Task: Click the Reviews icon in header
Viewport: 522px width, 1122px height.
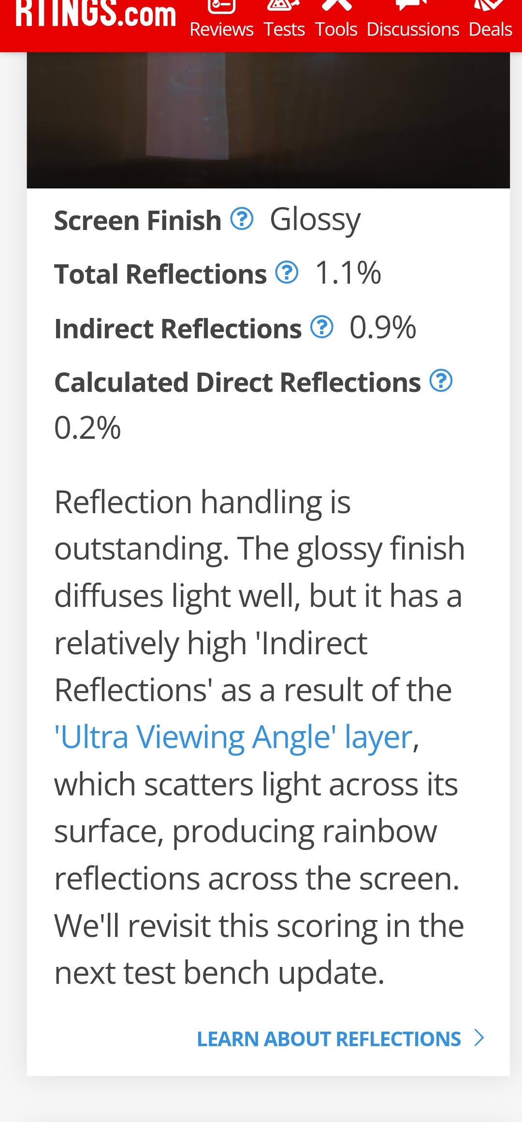Action: coord(221,6)
